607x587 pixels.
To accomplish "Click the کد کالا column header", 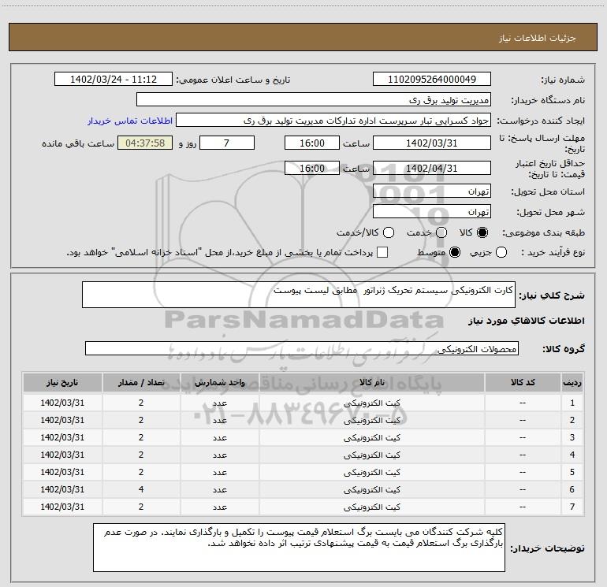I will [523, 382].
